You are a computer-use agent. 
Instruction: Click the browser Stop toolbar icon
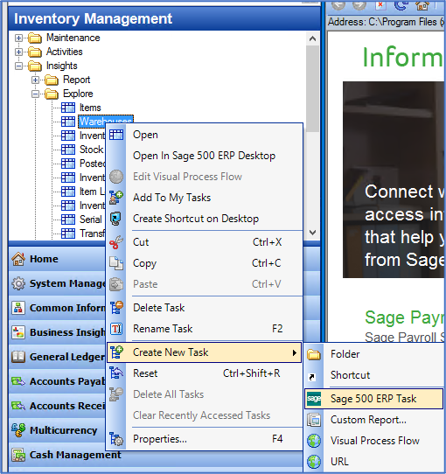pos(380,5)
